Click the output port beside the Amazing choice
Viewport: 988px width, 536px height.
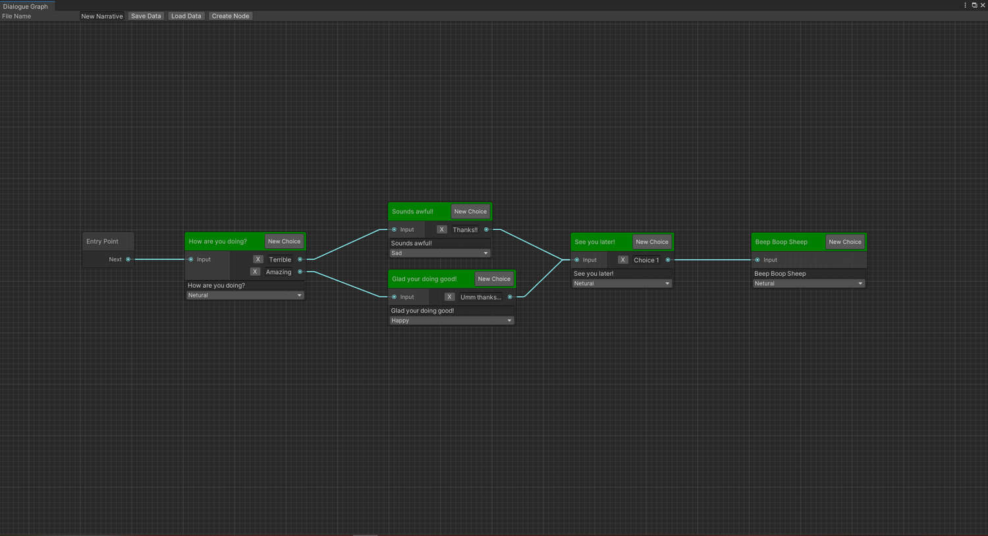(x=300, y=272)
